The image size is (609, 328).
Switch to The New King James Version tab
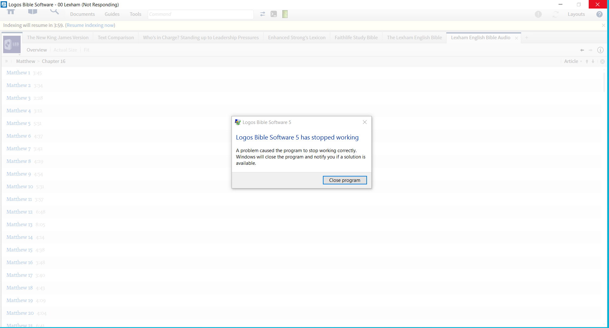pyautogui.click(x=58, y=38)
